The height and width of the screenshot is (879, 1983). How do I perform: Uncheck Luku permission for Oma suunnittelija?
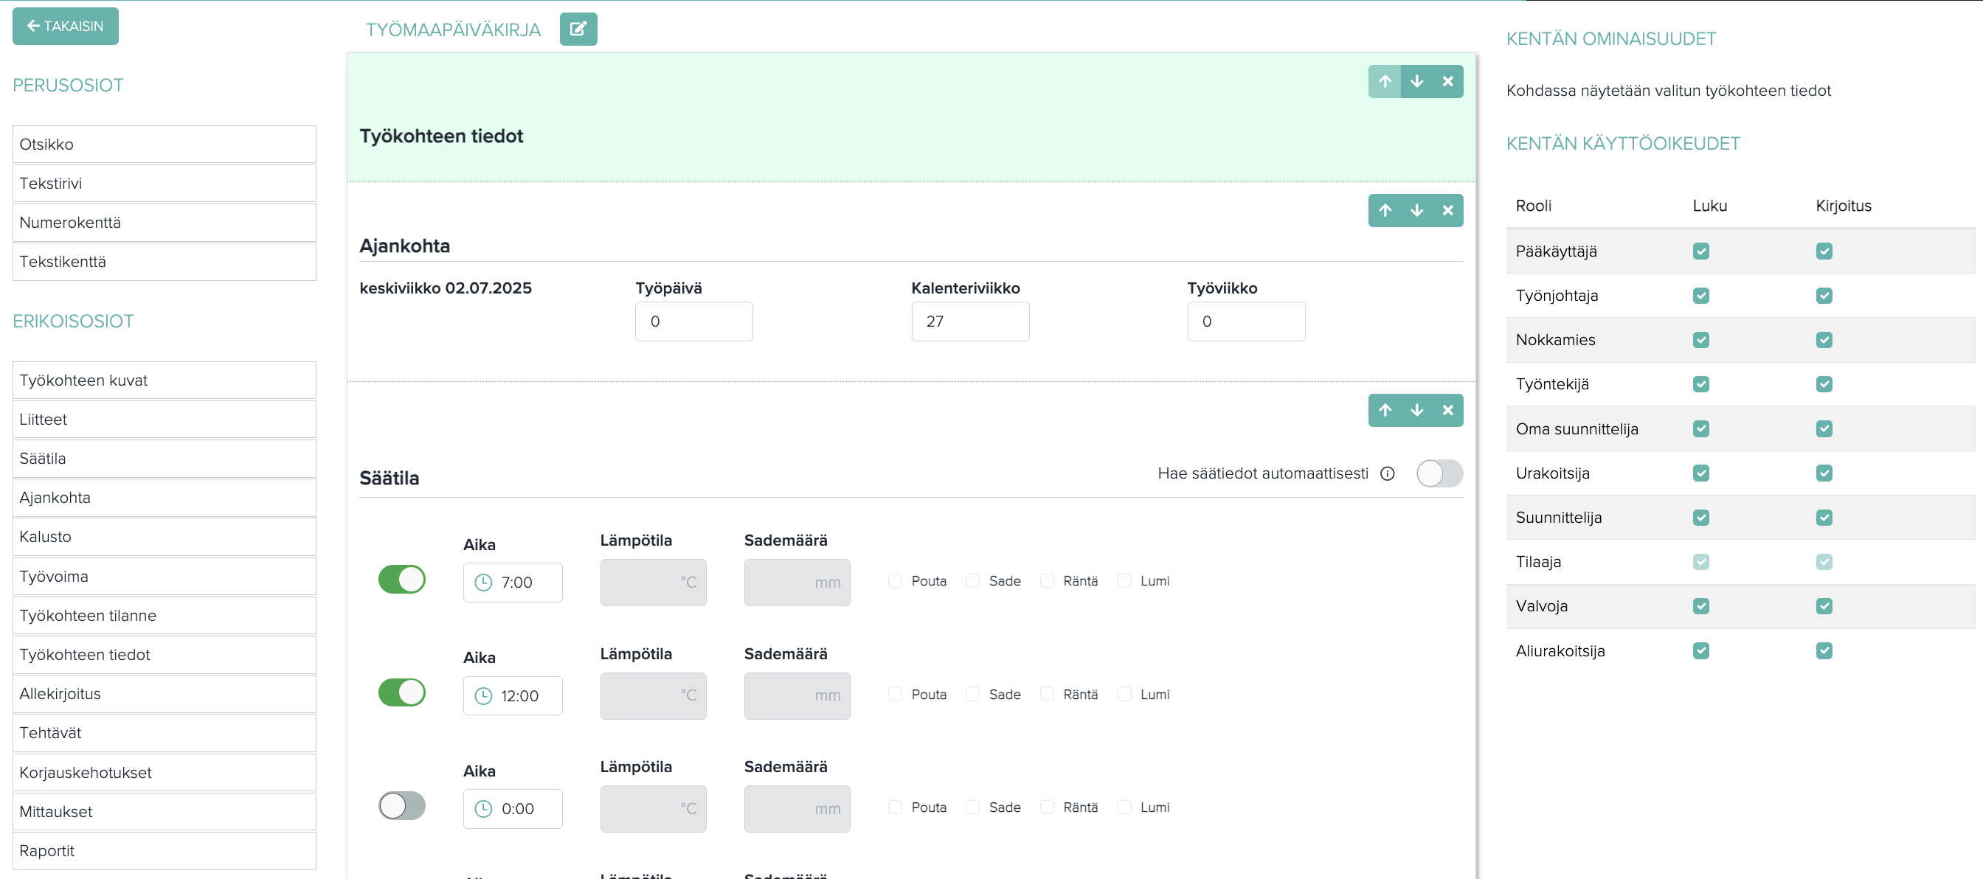(1701, 428)
